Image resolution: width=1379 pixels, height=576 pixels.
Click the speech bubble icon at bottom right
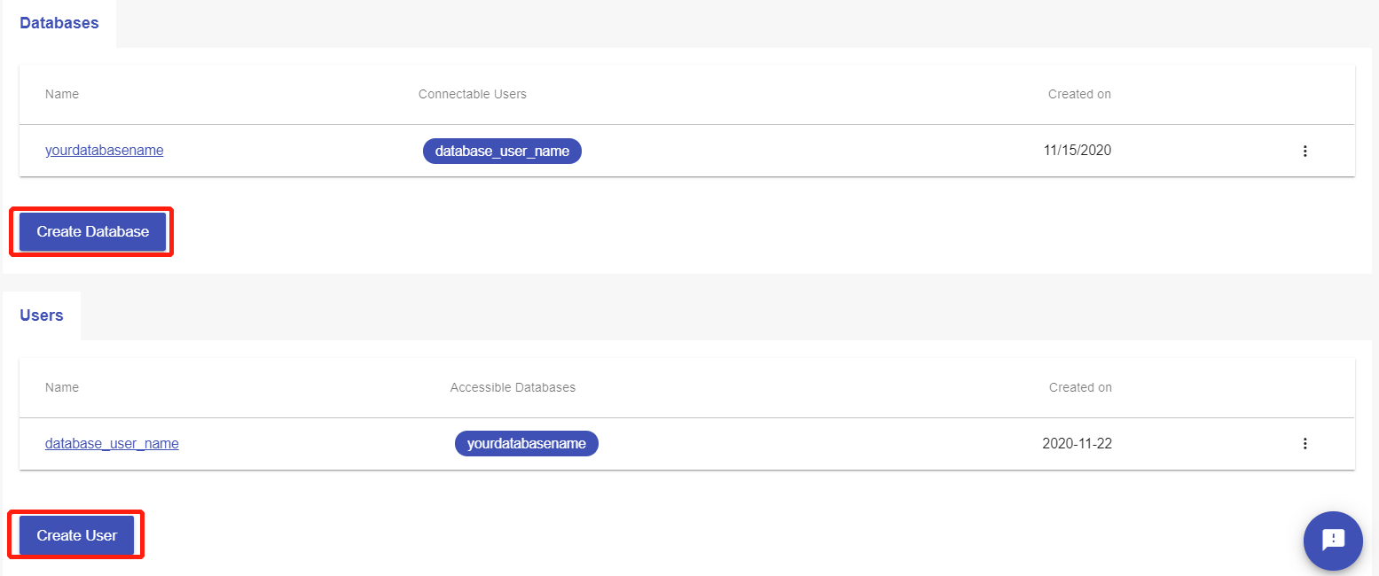click(1333, 541)
